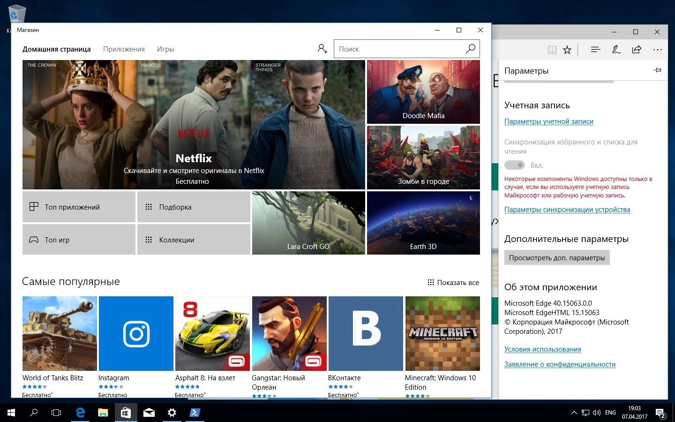Click the account sign-in icon in Store
Screen dimensions: 675x422
(x=322, y=49)
